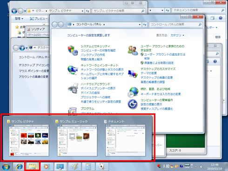Click the Control Panel taskbar icon
Screen dimensions: 228x171
coord(60,167)
